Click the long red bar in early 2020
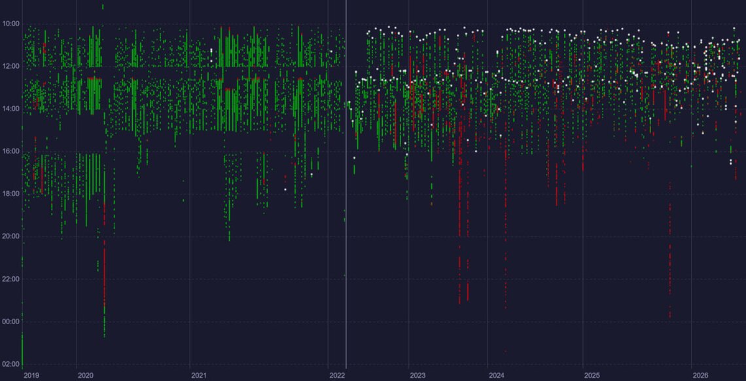The width and height of the screenshot is (746, 381). click(x=104, y=274)
